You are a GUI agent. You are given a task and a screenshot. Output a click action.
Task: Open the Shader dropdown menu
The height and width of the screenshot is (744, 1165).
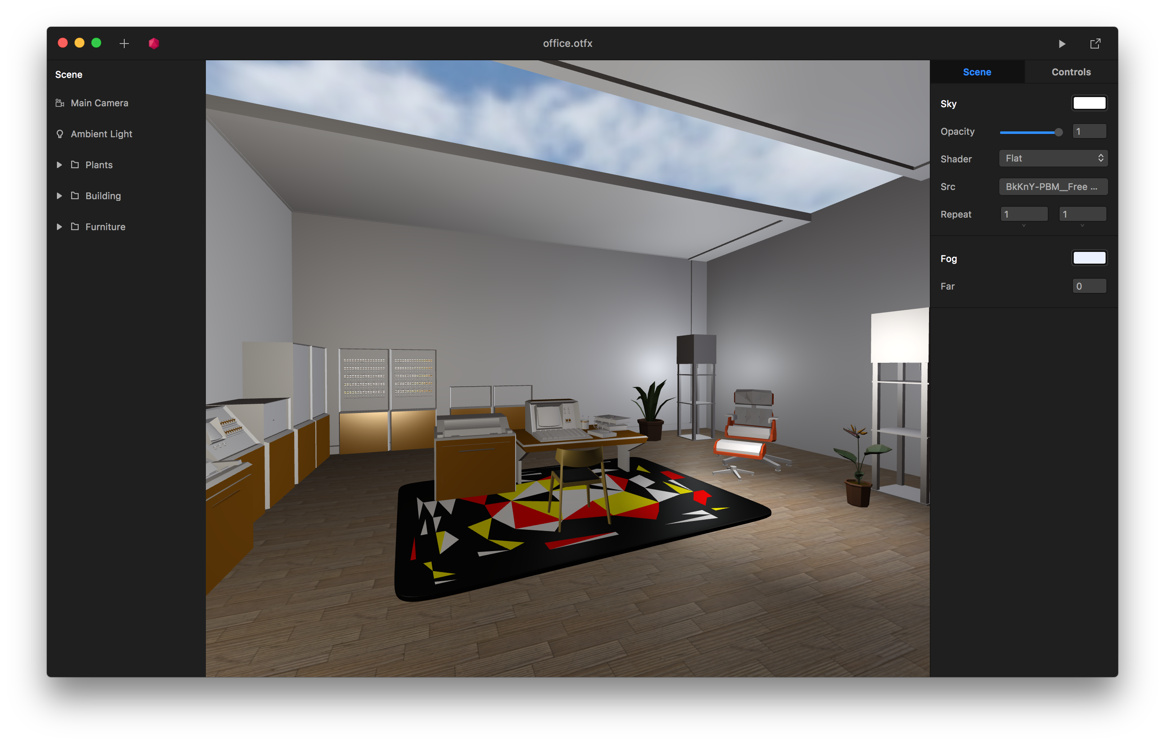(1054, 158)
